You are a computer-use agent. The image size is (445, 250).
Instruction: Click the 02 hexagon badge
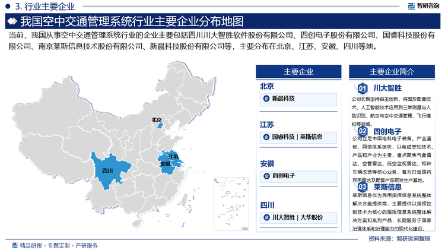pyautogui.click(x=362, y=131)
